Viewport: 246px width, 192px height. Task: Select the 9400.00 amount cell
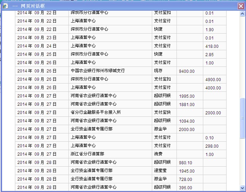tap(187, 71)
